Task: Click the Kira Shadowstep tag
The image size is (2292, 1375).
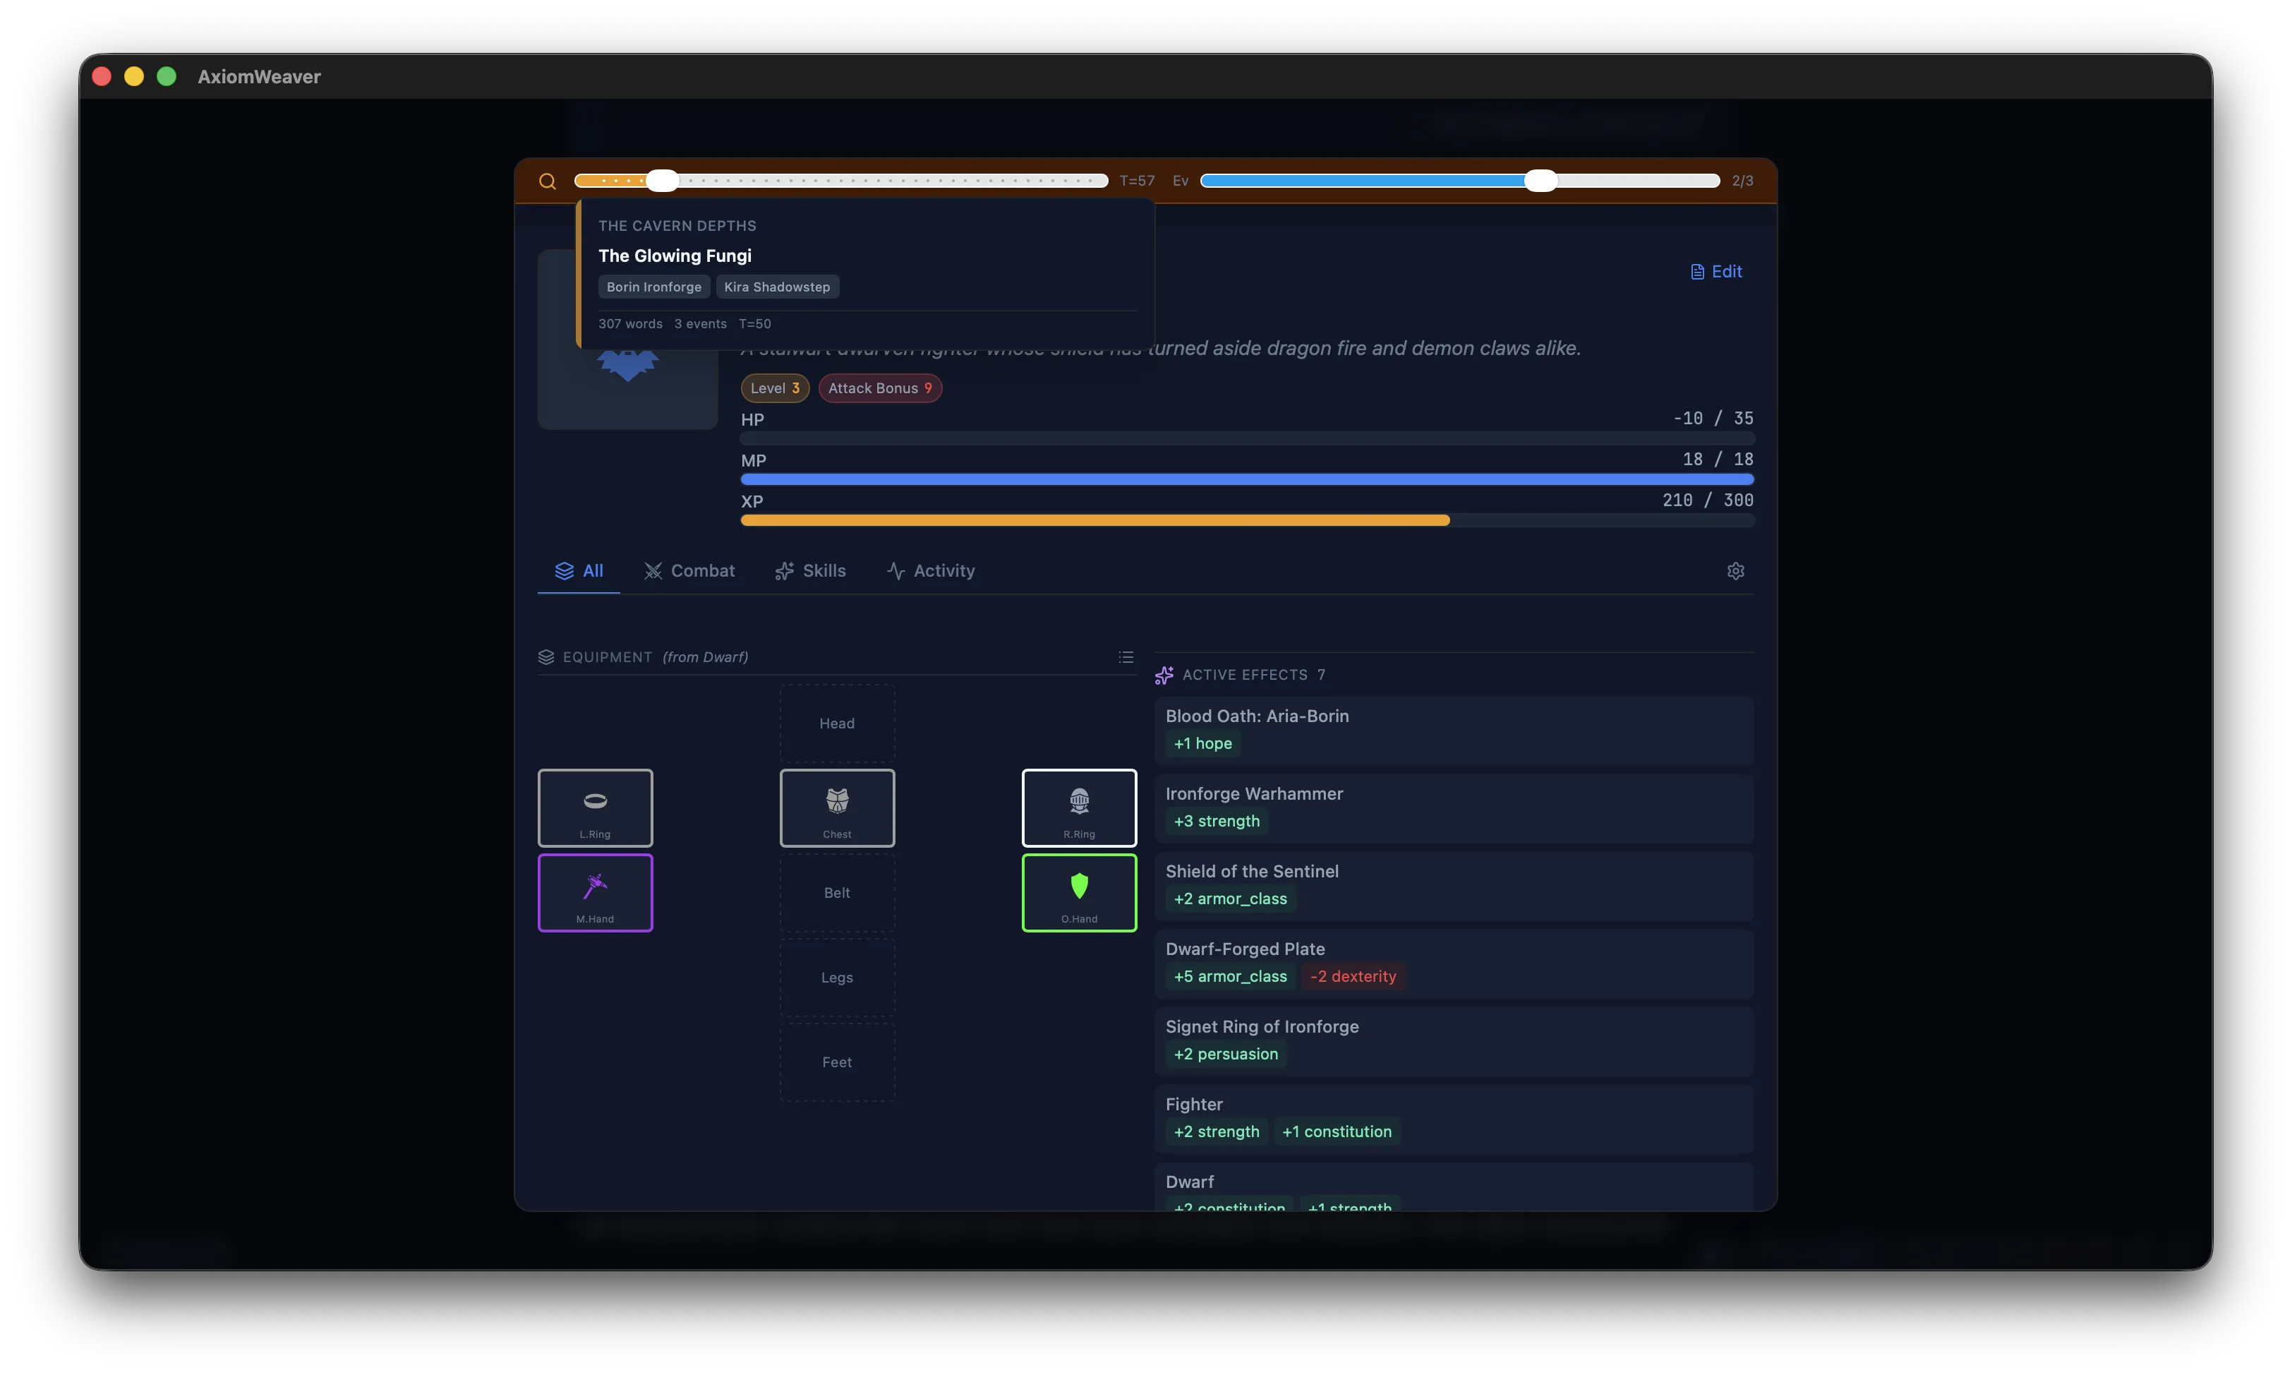Action: tap(776, 287)
